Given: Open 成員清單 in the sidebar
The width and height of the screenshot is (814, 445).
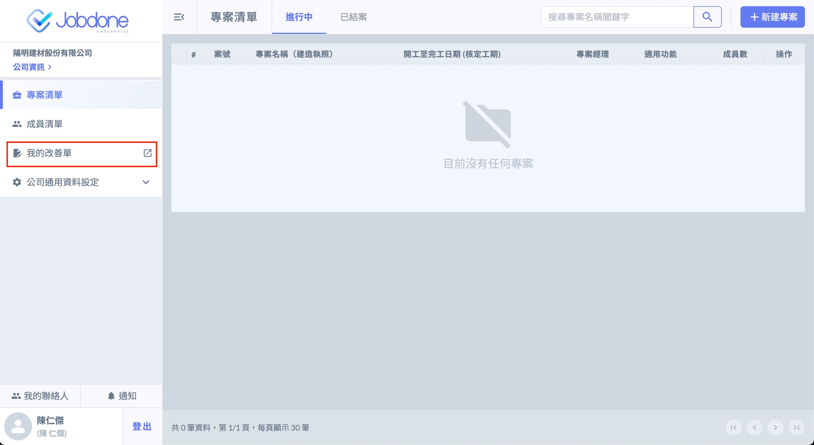Looking at the screenshot, I should (45, 124).
